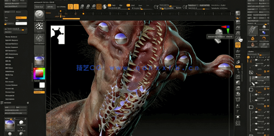The width and height of the screenshot is (274, 136).
Task: Click the orange button under the color swatches
Action: (39, 92)
